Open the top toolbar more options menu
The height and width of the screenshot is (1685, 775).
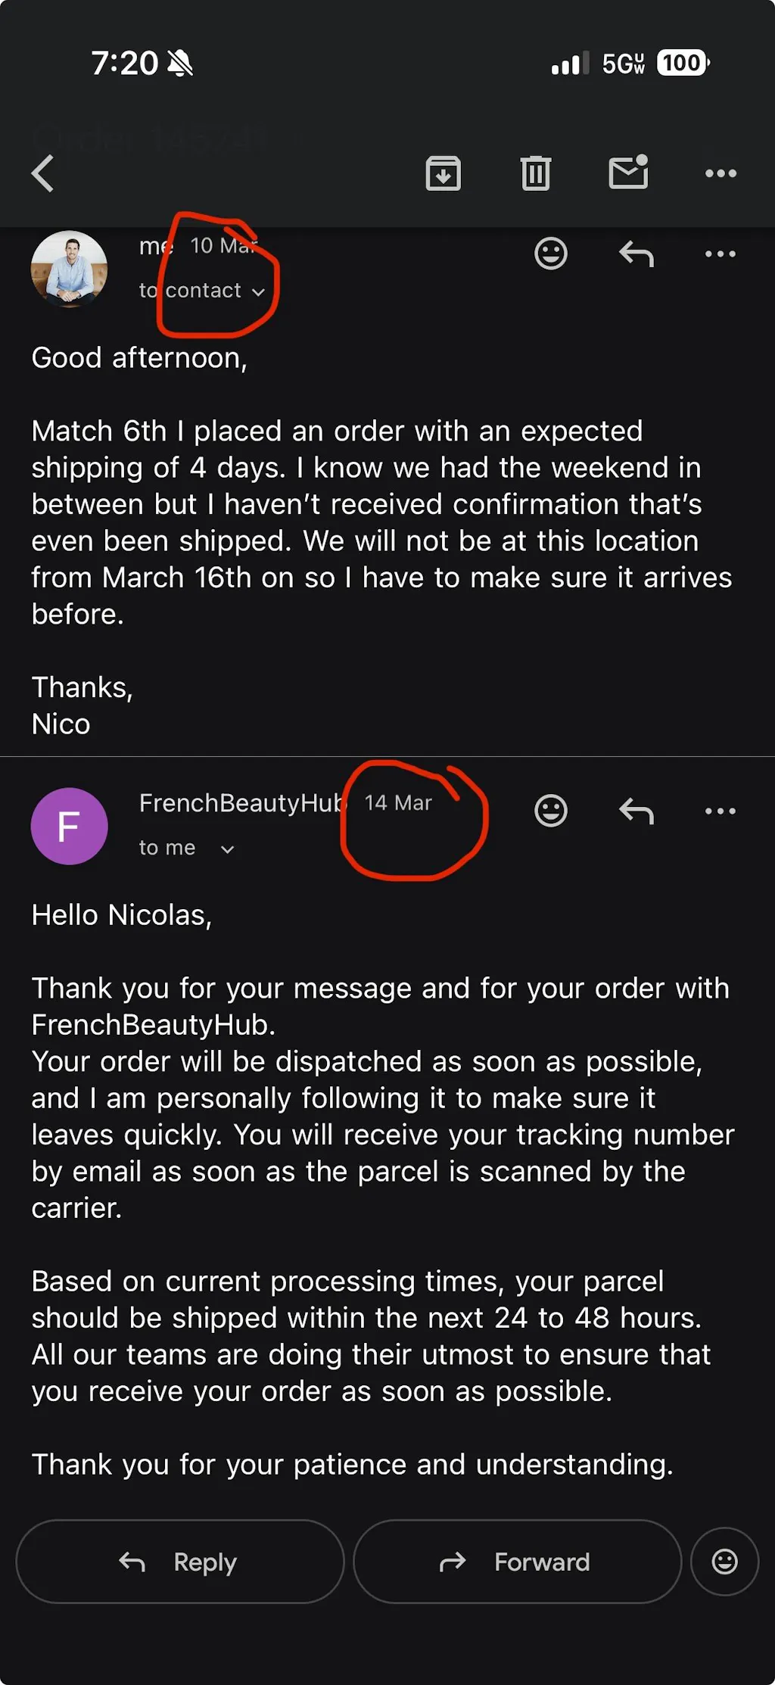tap(721, 173)
